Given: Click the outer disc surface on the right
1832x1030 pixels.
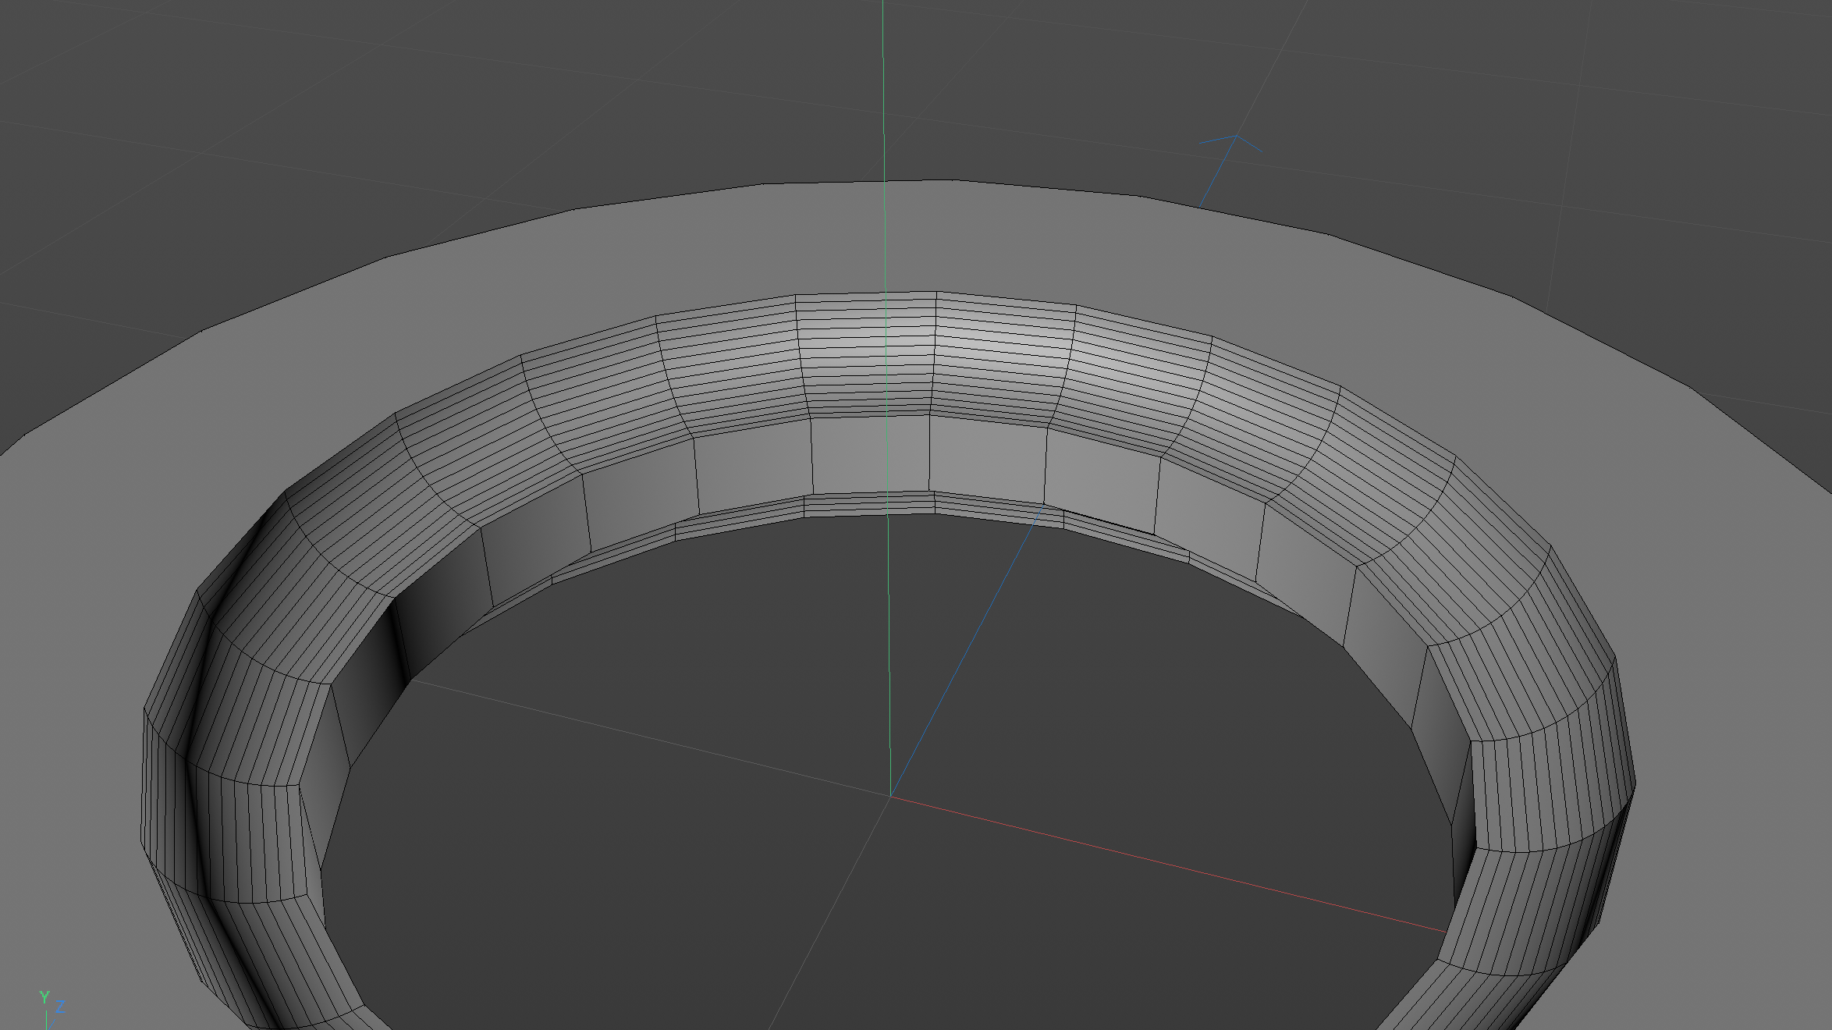Looking at the screenshot, I should click(1732, 624).
